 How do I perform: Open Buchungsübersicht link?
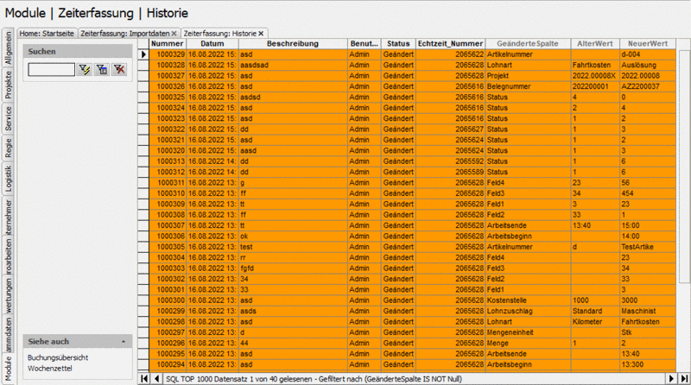pos(58,357)
